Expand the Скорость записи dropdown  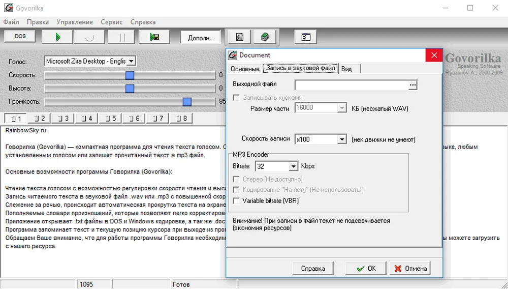341,139
